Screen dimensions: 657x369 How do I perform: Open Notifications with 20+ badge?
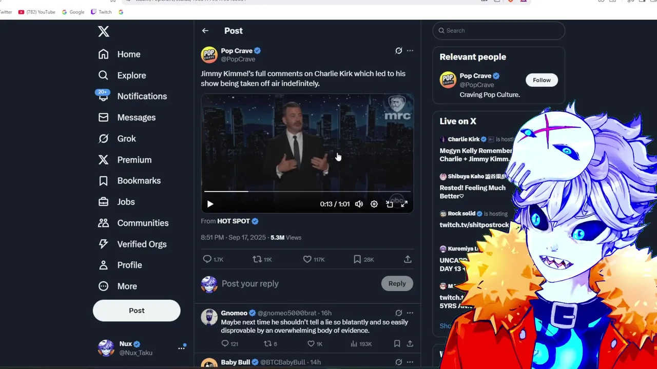[132, 96]
